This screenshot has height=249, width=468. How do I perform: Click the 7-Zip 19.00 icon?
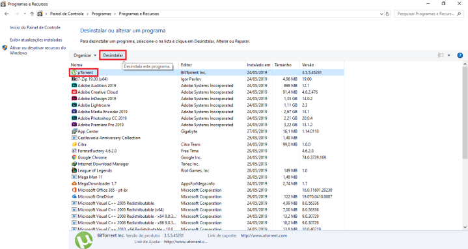pos(74,79)
